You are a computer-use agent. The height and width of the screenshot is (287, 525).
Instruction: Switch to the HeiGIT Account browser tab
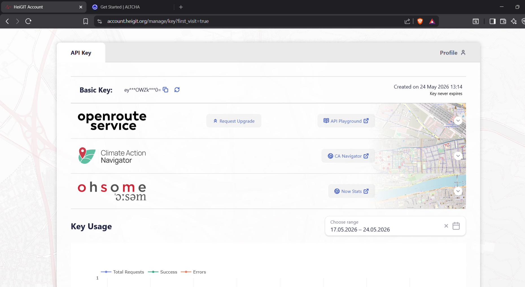[44, 7]
